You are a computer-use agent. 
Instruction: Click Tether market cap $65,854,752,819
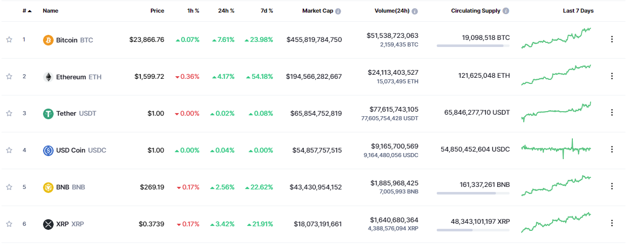point(316,113)
